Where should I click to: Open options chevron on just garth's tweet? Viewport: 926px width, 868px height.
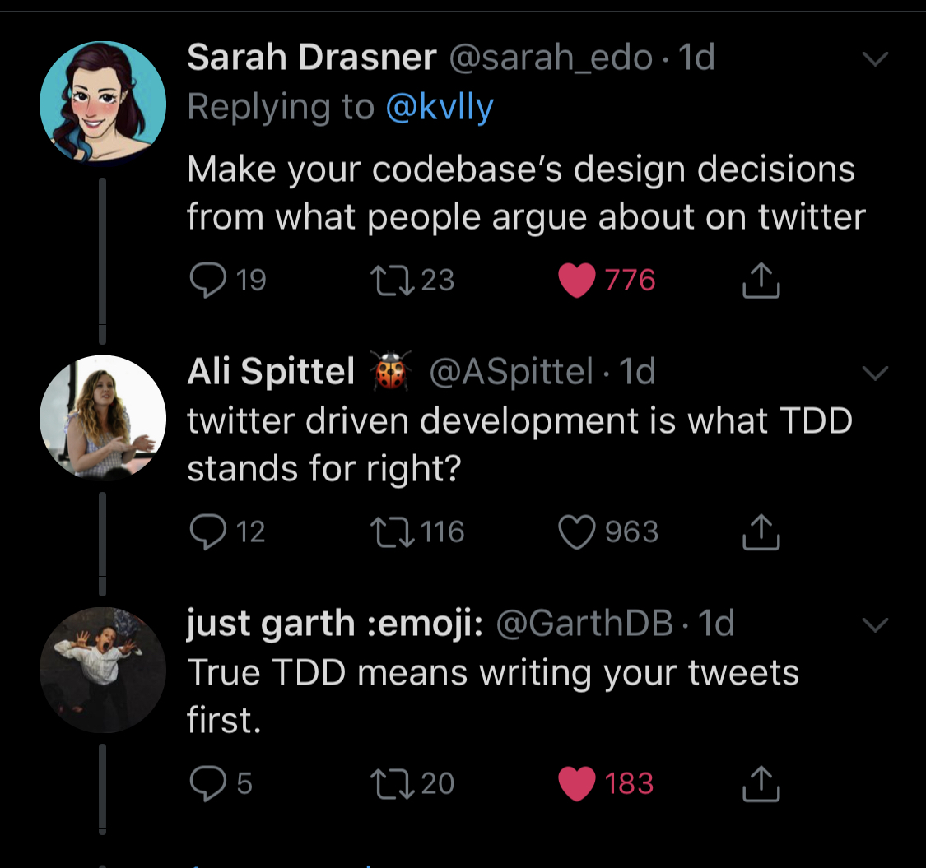tap(875, 624)
